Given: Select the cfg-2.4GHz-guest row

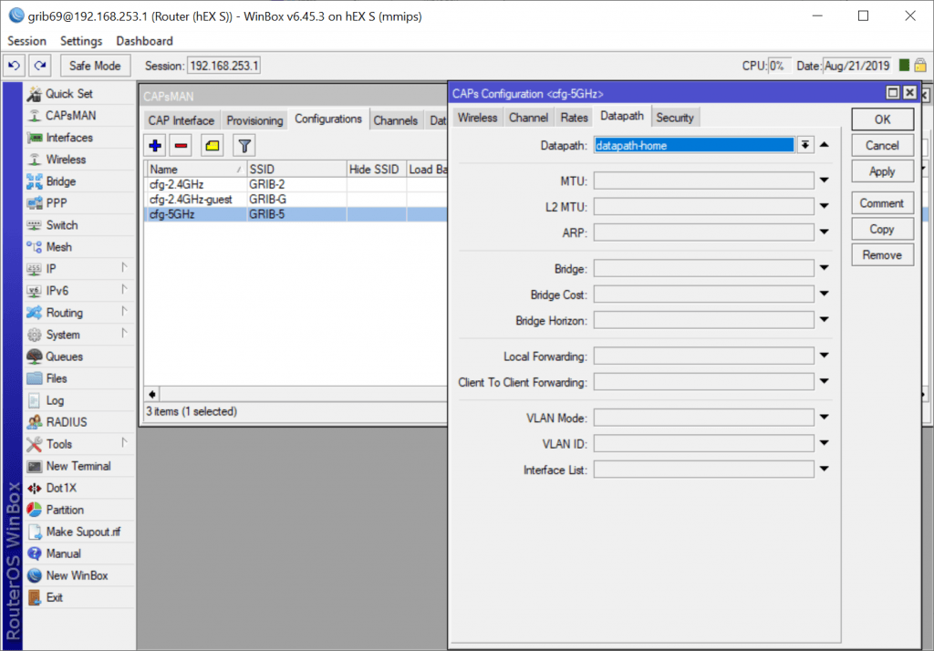Looking at the screenshot, I should click(x=296, y=200).
